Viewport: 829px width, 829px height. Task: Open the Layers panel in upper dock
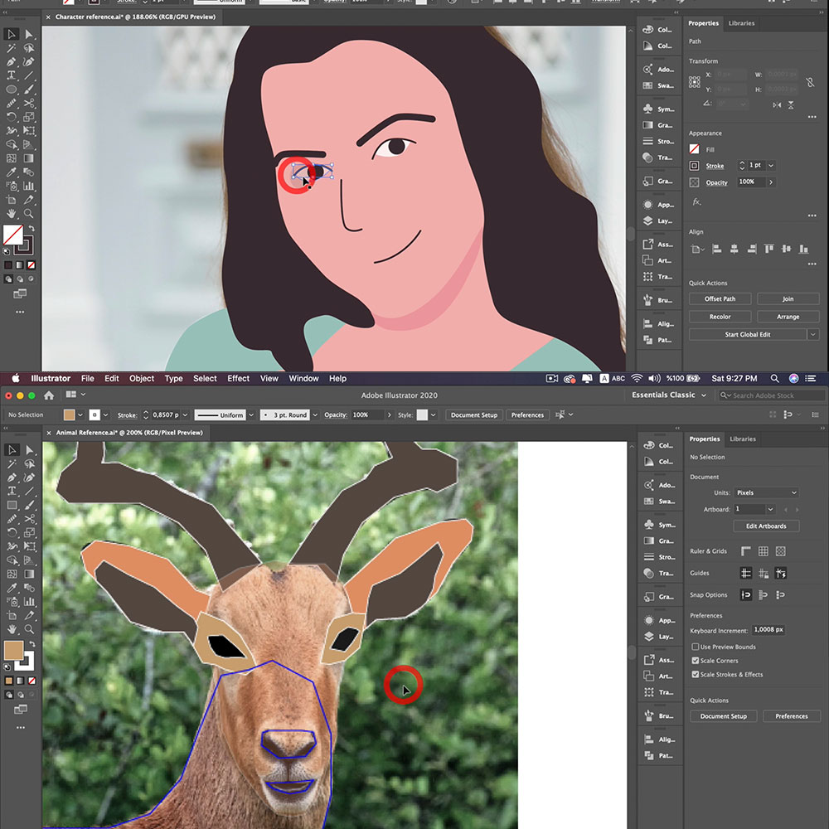pyautogui.click(x=659, y=221)
